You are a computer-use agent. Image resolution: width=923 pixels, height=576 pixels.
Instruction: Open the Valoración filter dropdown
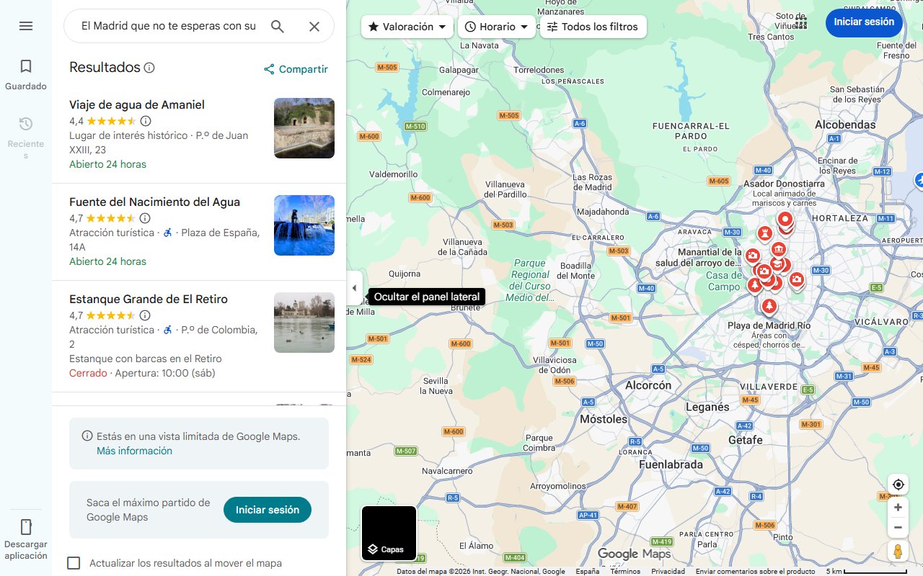point(406,27)
